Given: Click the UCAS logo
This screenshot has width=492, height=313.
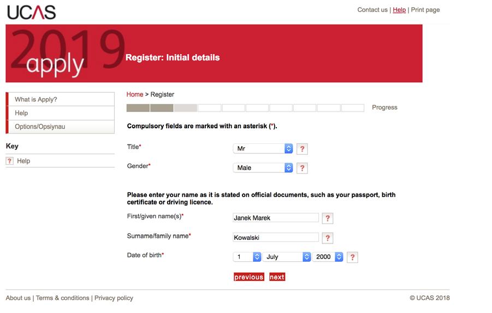Looking at the screenshot, I should click(x=31, y=12).
